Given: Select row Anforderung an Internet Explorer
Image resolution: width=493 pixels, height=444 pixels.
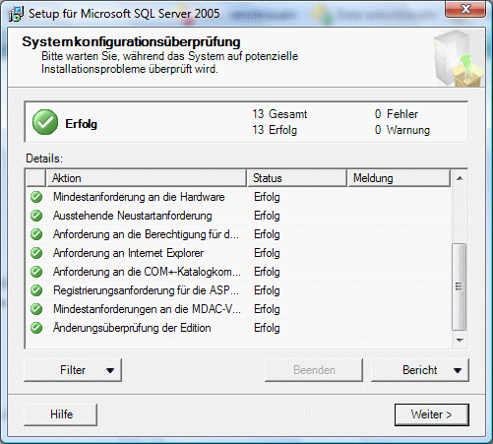Looking at the screenshot, I should (x=238, y=253).
